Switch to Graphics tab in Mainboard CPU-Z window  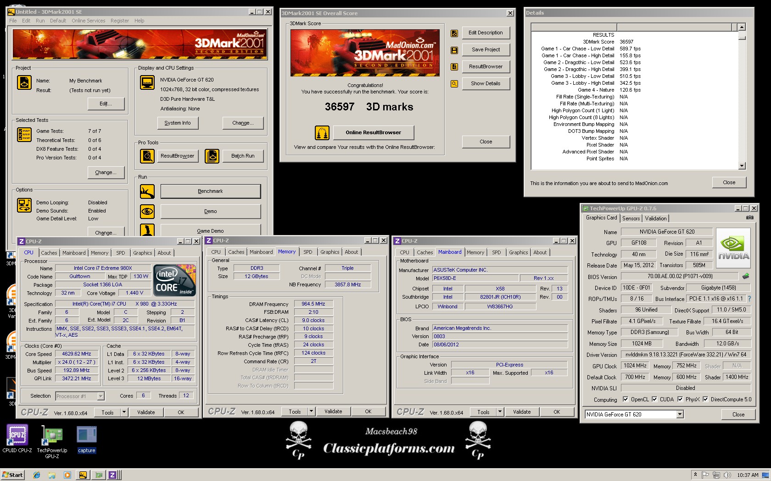519,252
